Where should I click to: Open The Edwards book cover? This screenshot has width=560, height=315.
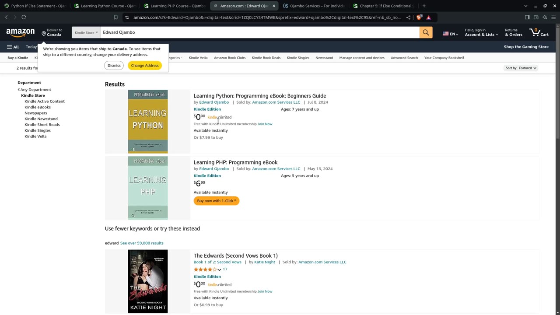click(147, 281)
